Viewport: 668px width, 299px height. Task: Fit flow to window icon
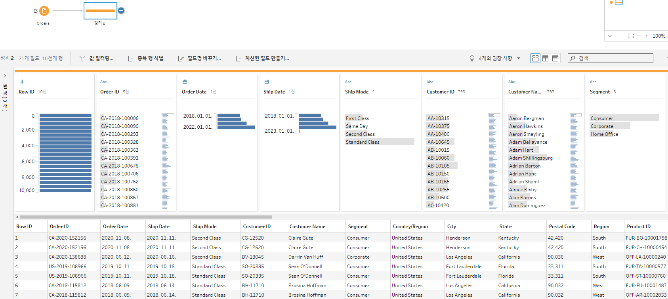[x=631, y=36]
